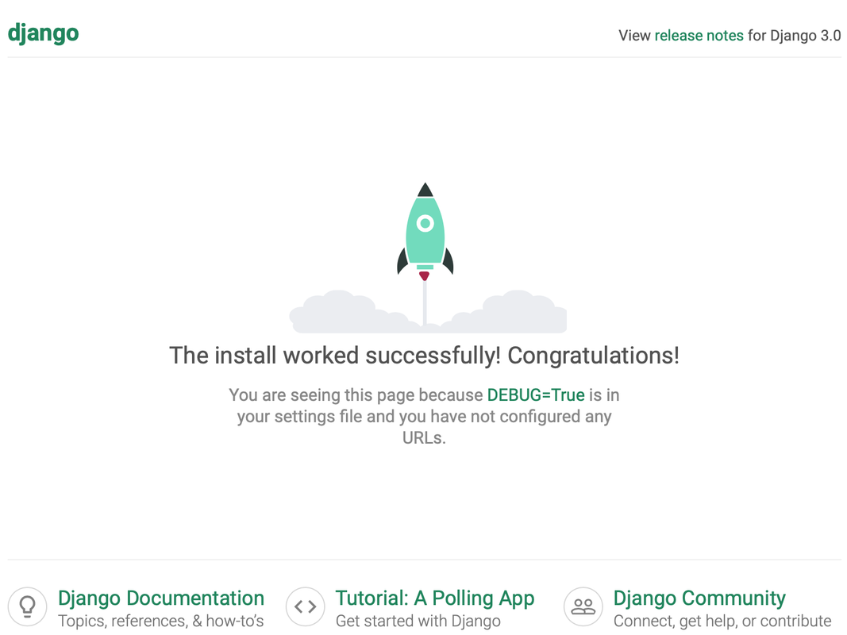Screen dimensions: 847x635
Task: Click 'for Django 3.0' text
Action: (794, 36)
